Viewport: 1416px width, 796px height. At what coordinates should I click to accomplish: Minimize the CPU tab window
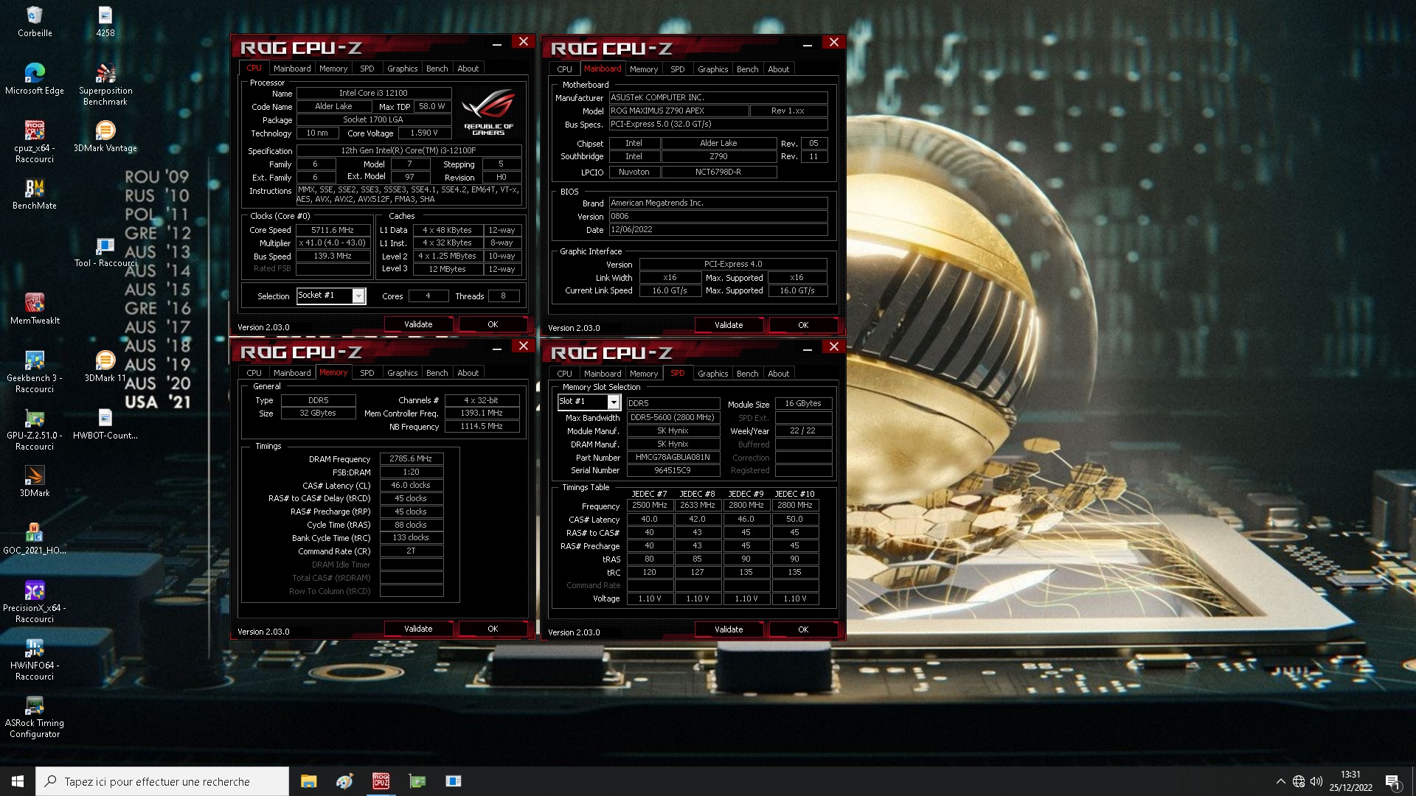coord(497,44)
